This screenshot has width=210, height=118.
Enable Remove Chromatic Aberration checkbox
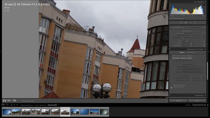pos(171,56)
